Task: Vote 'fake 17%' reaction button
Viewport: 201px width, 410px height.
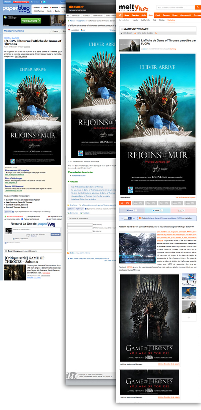Action: [x=151, y=203]
